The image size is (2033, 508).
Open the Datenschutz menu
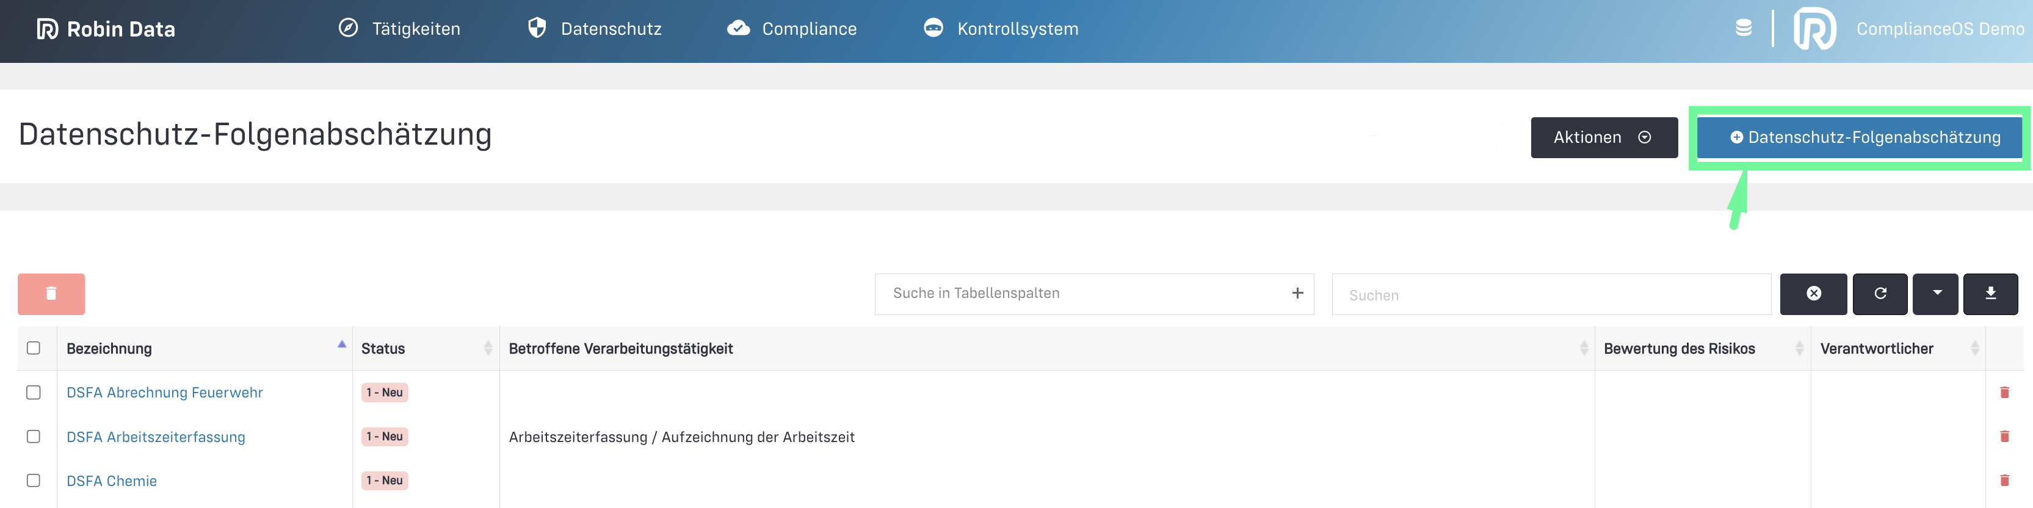pos(595,29)
